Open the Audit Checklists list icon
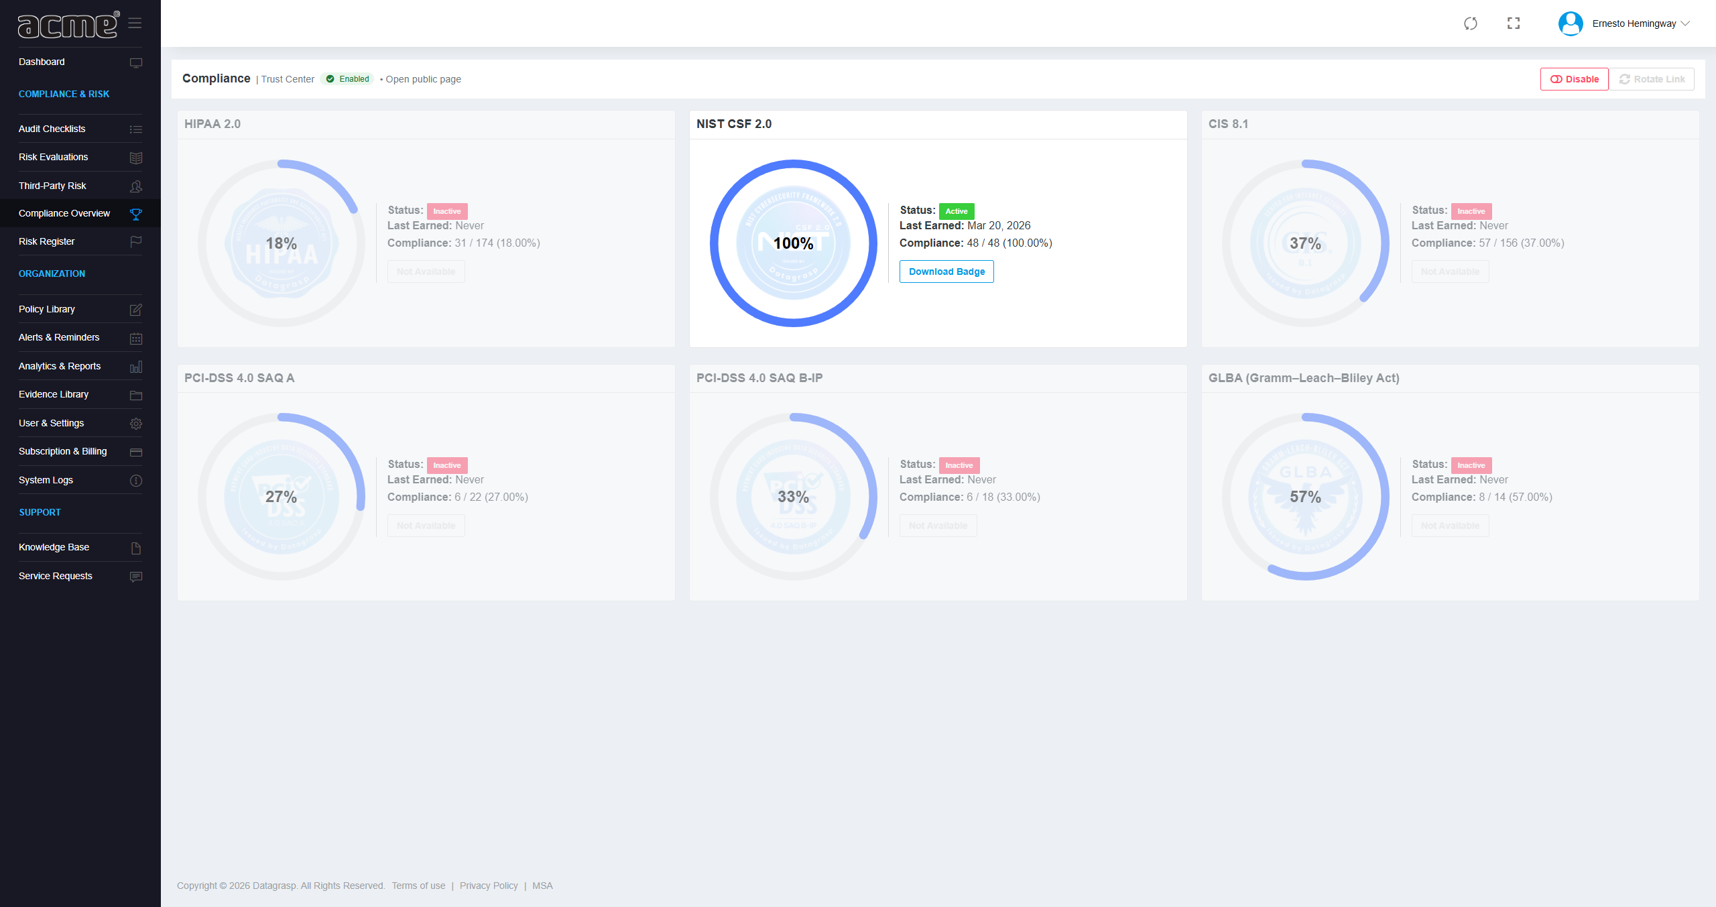This screenshot has height=907, width=1716. point(137,129)
